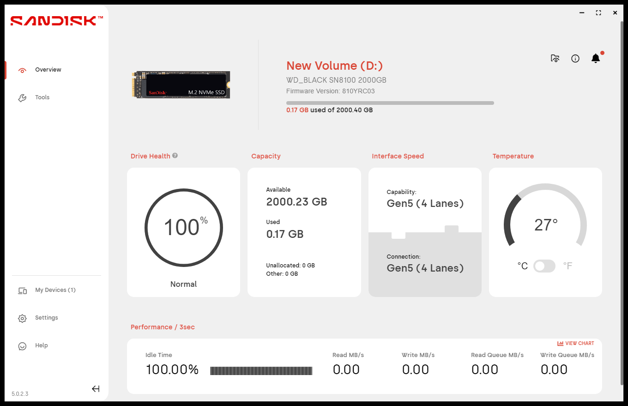Click the Write MB/s value

(416, 370)
